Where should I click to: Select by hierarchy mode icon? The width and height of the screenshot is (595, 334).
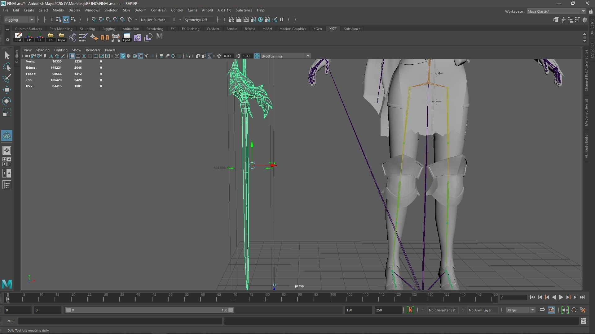click(59, 20)
